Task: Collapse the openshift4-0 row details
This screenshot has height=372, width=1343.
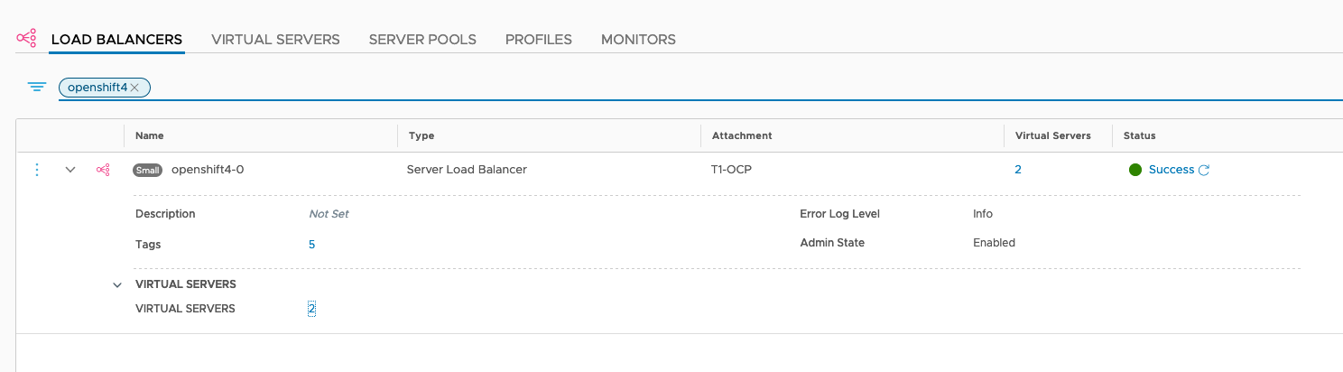Action: 70,170
